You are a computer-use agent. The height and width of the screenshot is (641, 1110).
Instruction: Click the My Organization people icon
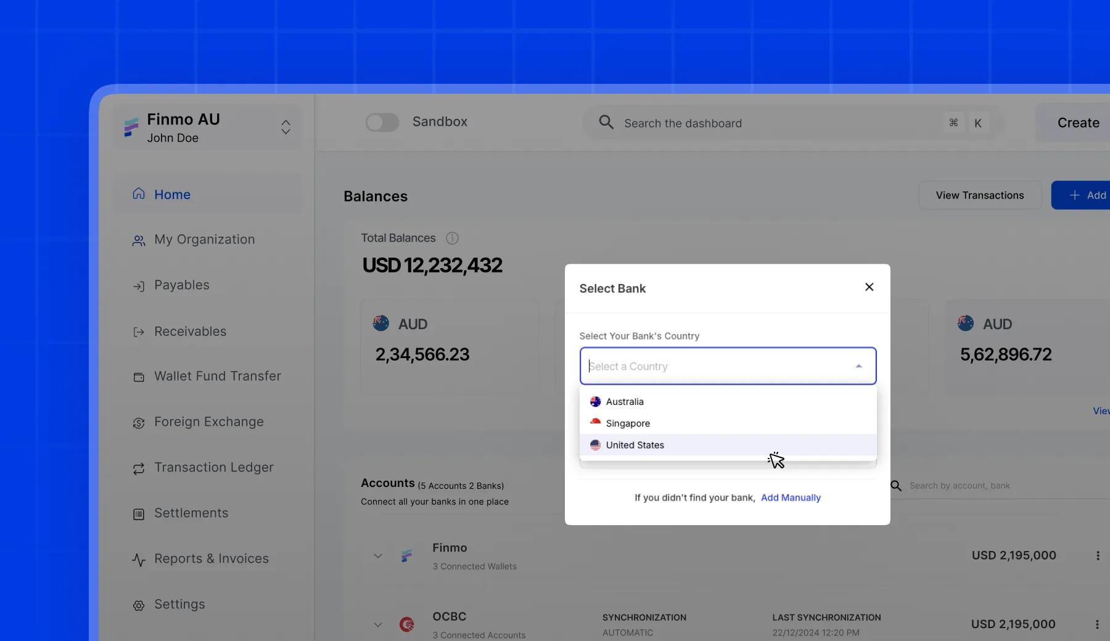[139, 240]
